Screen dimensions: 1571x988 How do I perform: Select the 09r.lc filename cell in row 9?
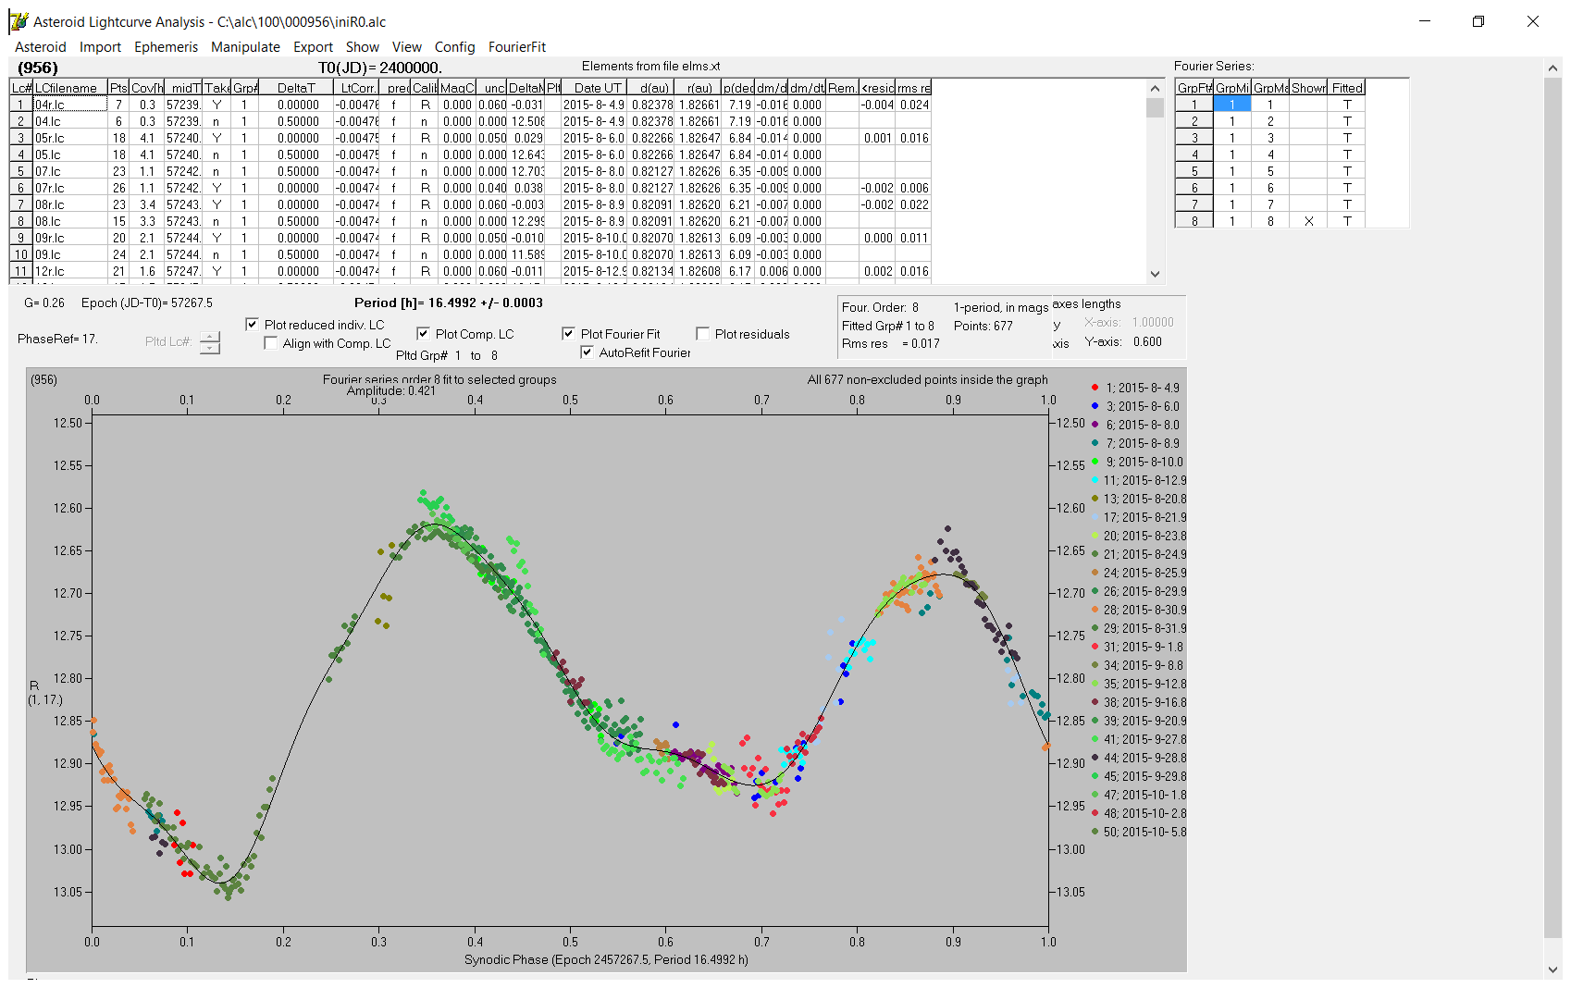pyautogui.click(x=70, y=238)
